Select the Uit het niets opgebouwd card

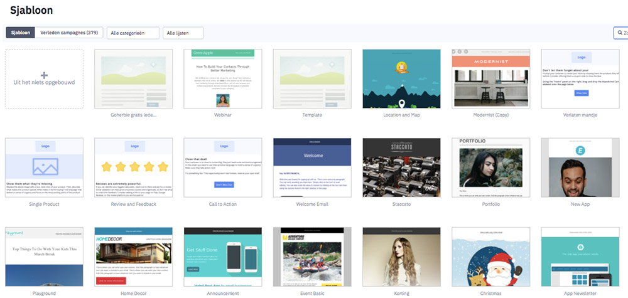[44, 79]
